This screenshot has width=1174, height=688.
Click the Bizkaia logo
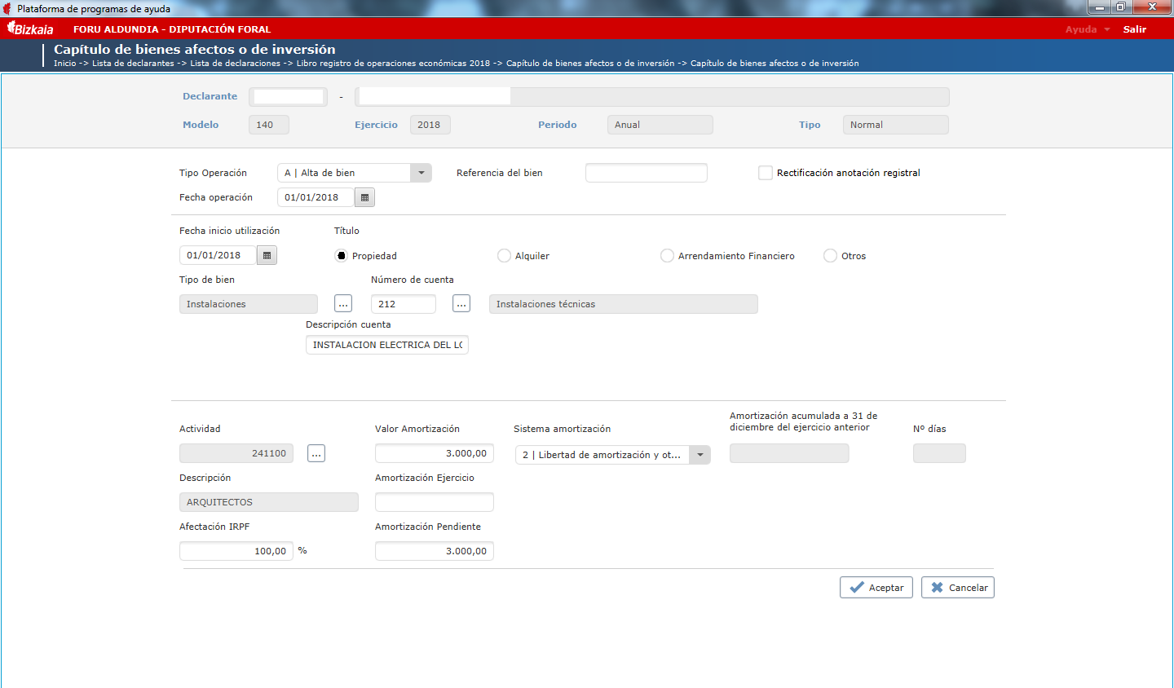30,29
